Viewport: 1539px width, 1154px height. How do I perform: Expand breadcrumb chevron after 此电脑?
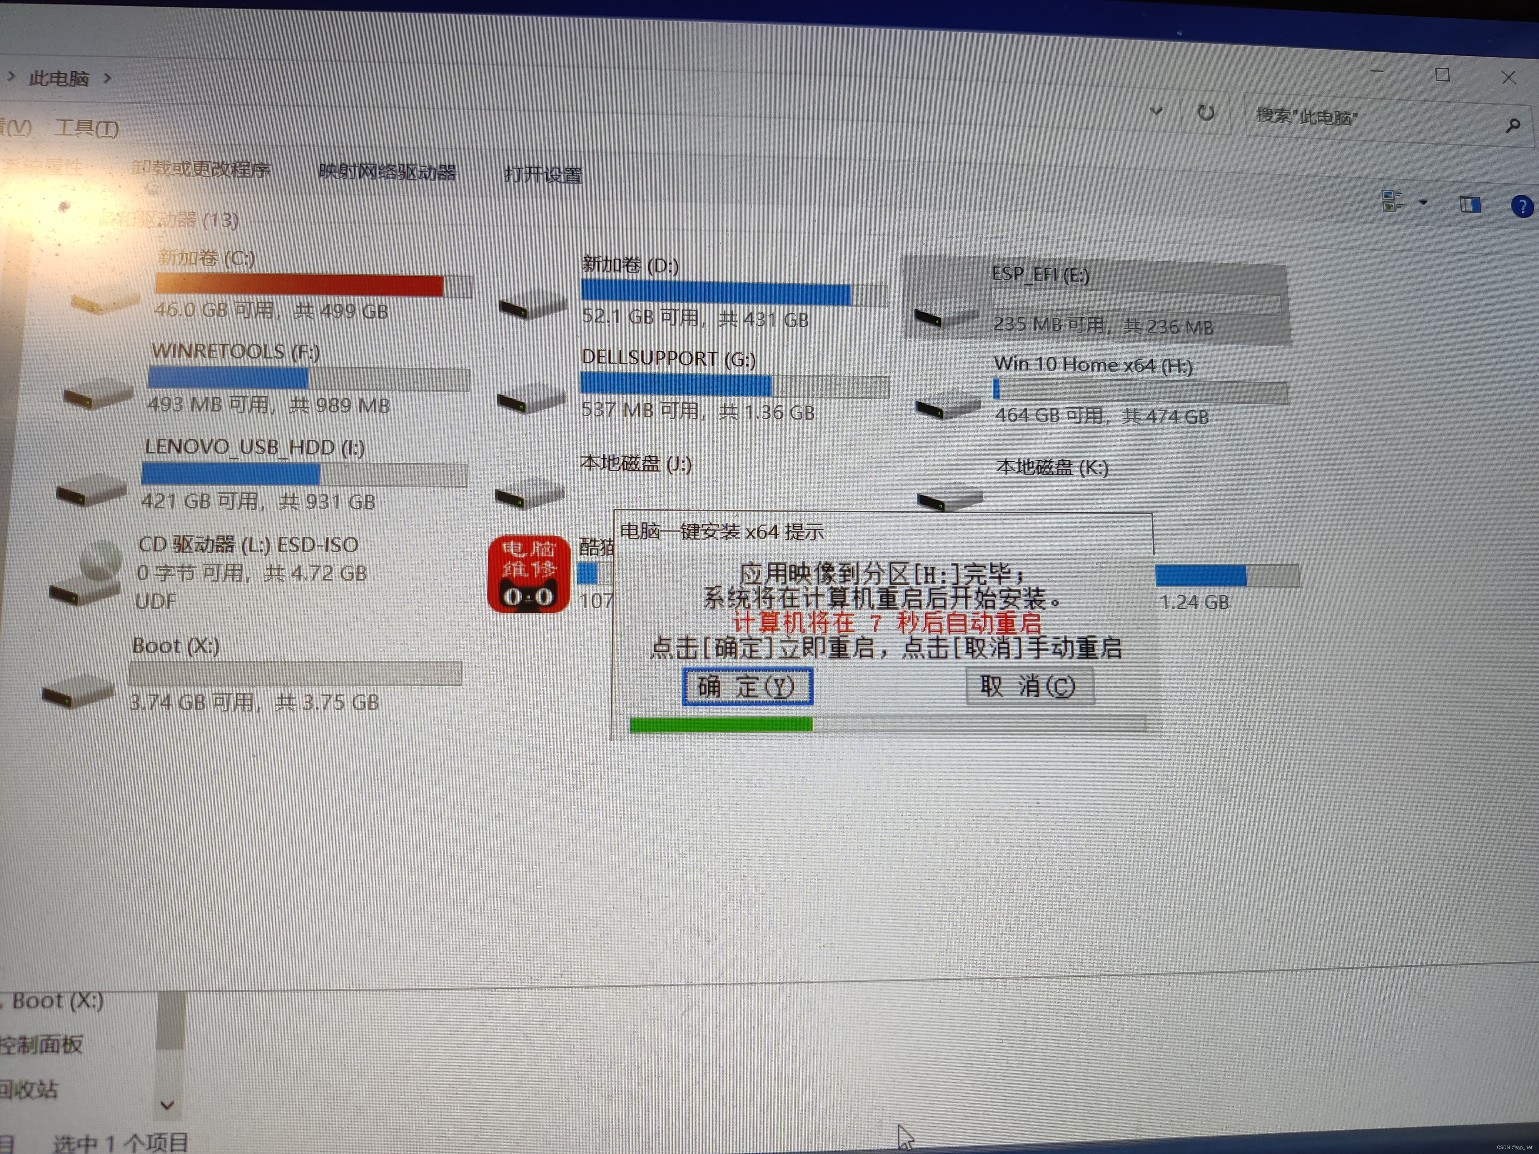point(107,78)
